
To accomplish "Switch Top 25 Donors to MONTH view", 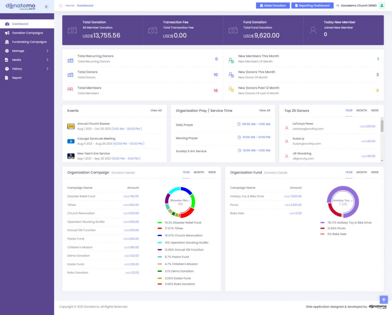I will (361, 111).
